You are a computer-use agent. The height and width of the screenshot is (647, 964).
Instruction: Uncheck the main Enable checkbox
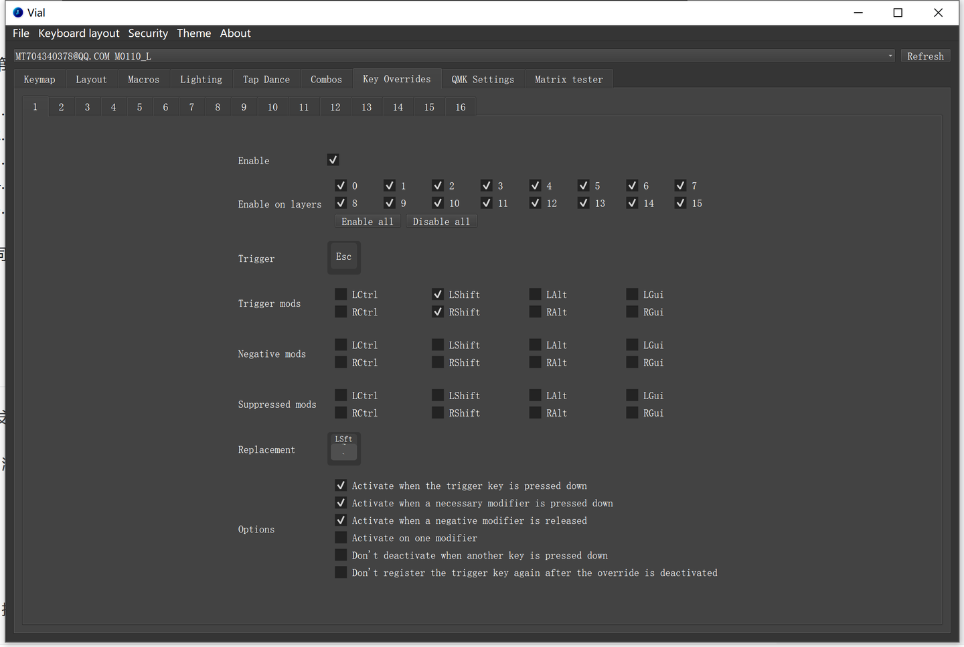(x=333, y=160)
